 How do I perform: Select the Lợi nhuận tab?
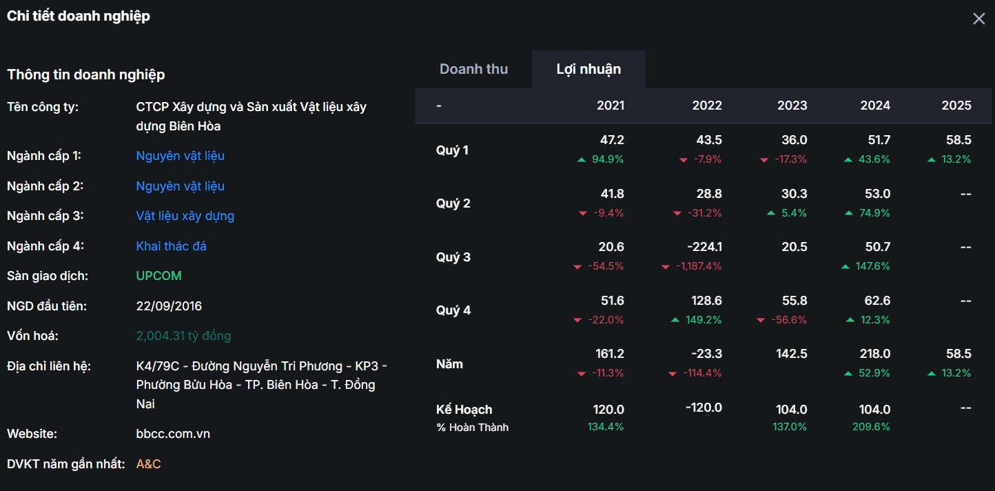coord(588,69)
